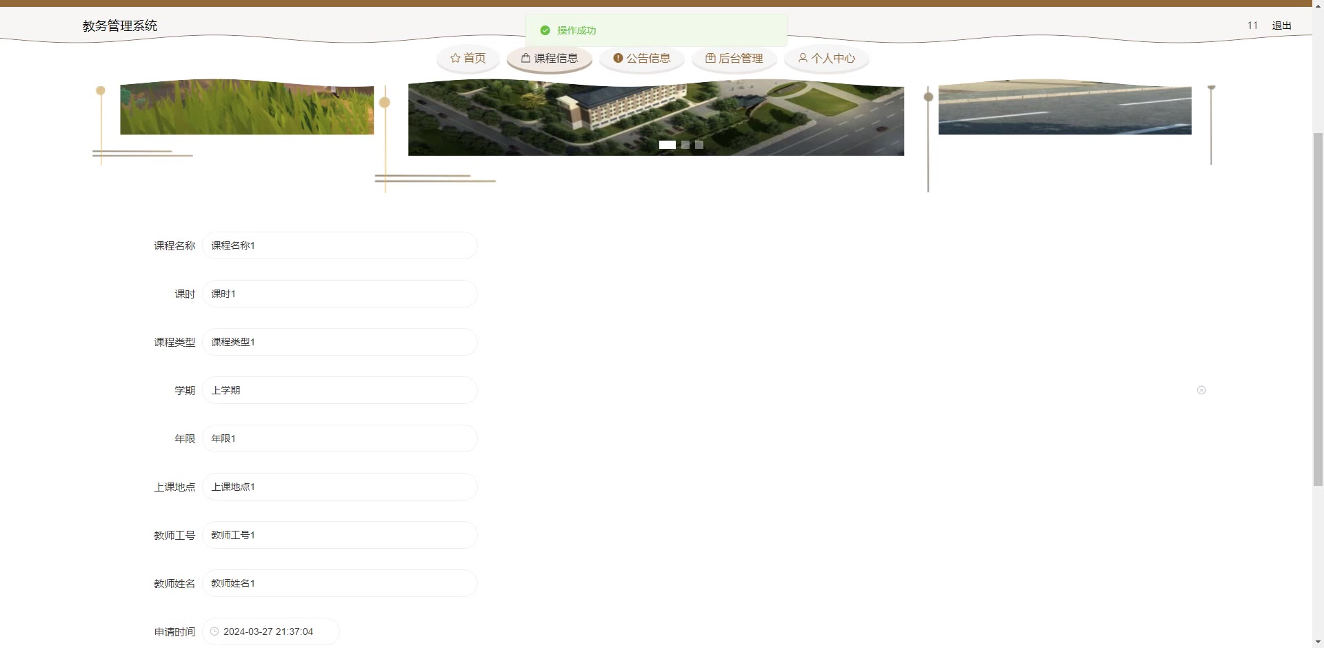Focus the 教师姓名 input field
Screen dimensions: 1324x648
340,583
